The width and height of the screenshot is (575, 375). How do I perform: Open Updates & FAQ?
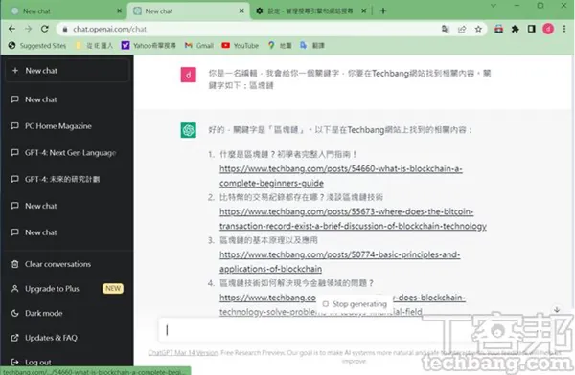[67, 338]
